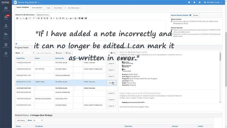227x128 pixels.
Task: Open the Insert Template None selected dropdown
Action: pyautogui.click(x=37, y=8)
